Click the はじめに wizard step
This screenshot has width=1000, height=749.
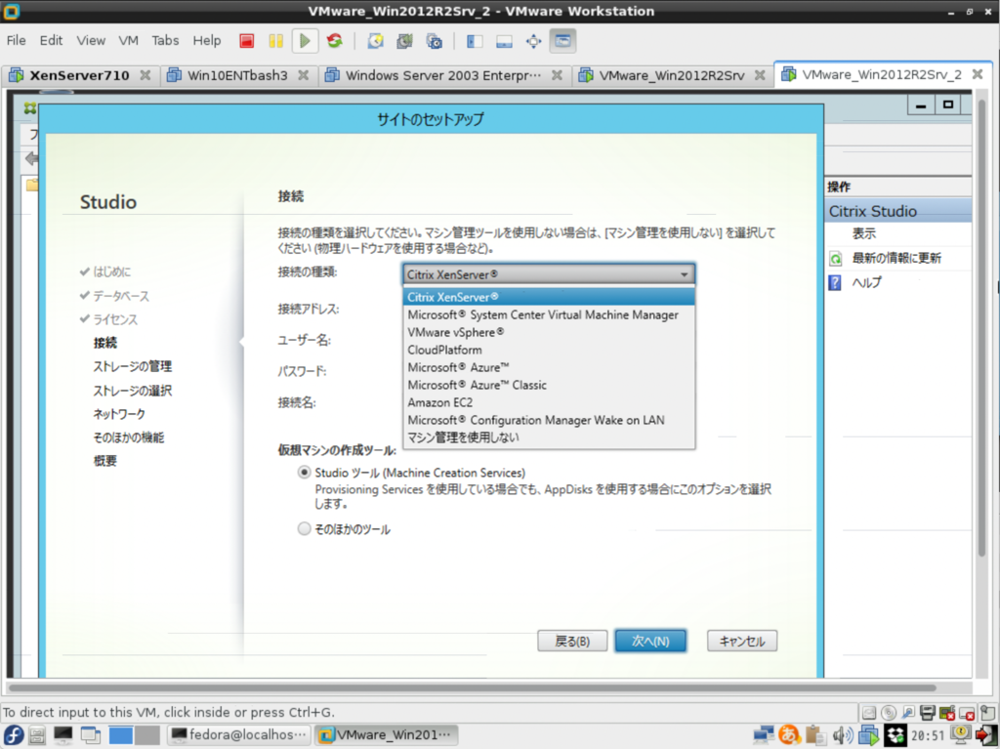click(111, 271)
